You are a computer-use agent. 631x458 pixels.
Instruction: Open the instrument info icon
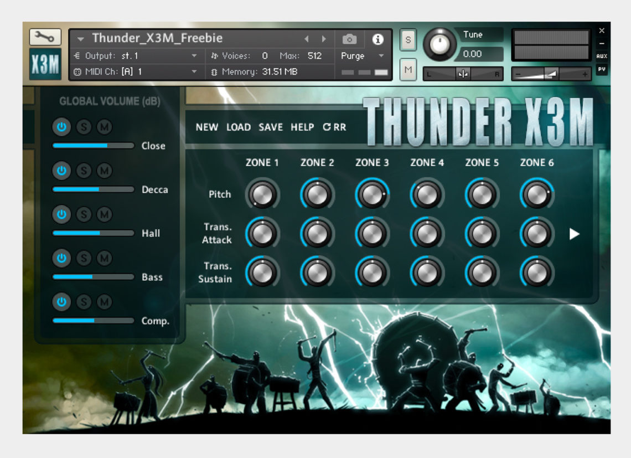point(379,39)
